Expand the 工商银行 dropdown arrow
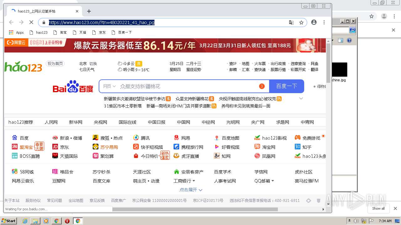401x225 pixels. coord(194,181)
